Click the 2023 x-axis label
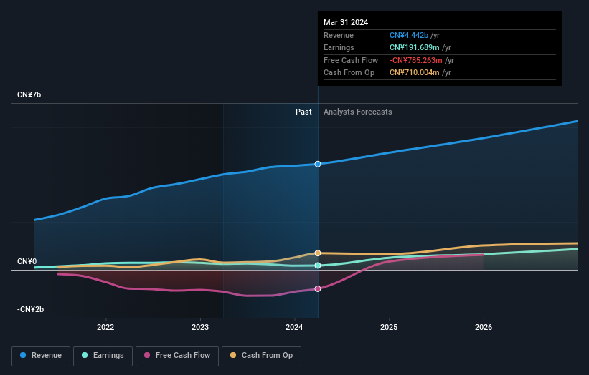Screen dimensions: 589x375 coord(200,328)
